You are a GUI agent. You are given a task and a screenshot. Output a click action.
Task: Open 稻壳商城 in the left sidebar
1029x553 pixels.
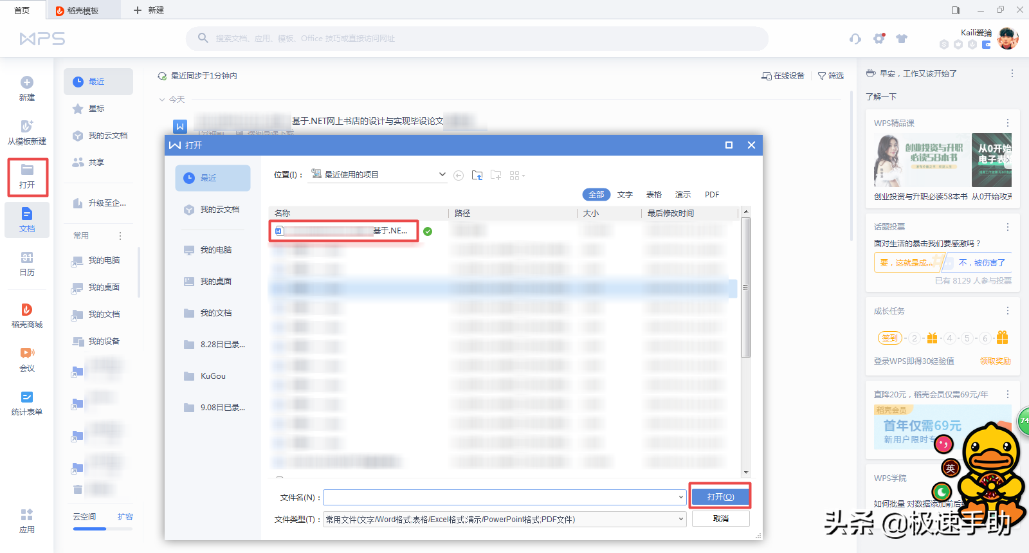27,316
